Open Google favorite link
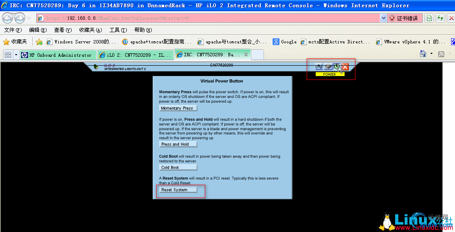455x232 pixels. coord(285,42)
